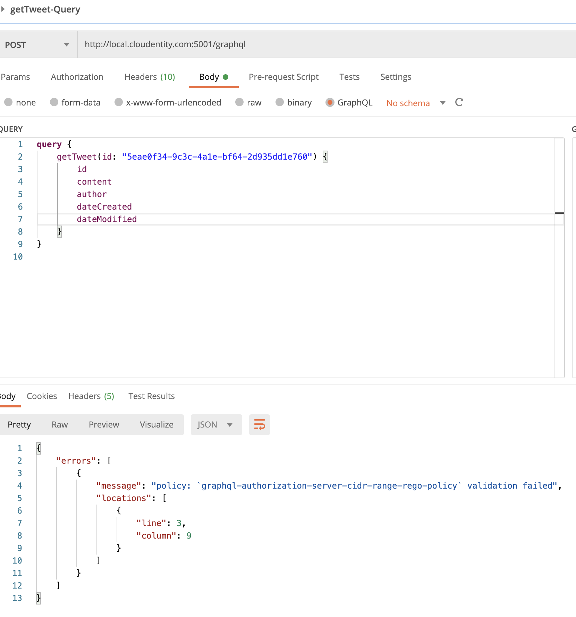The height and width of the screenshot is (617, 576).
Task: Click the "locations" key in the response
Action: 124,498
